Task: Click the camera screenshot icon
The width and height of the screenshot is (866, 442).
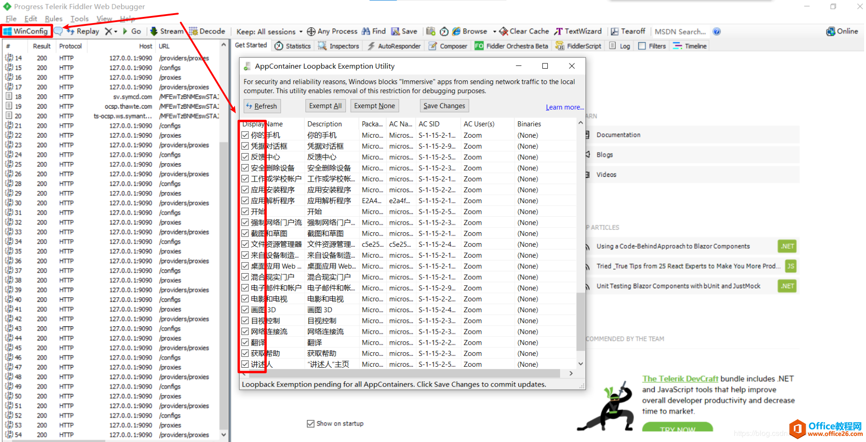Action: [x=431, y=31]
